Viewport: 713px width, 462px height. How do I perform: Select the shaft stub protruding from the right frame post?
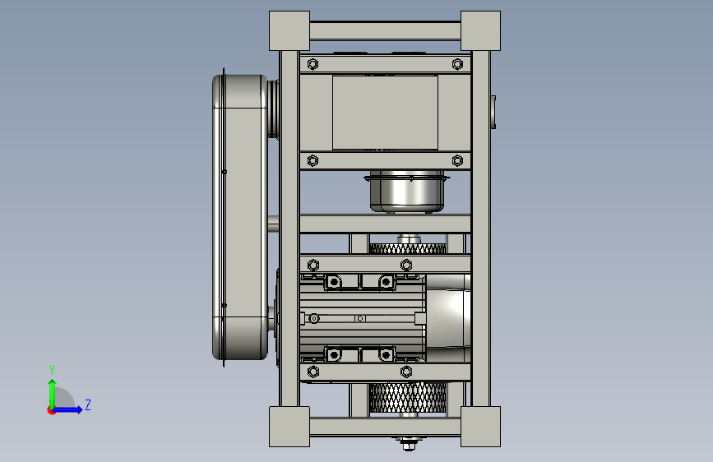point(493,113)
